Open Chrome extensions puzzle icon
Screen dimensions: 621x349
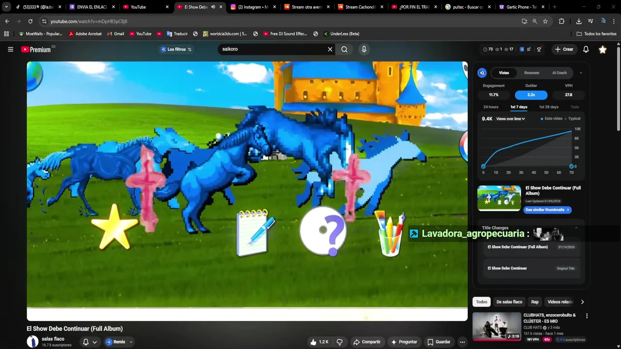[x=561, y=21]
